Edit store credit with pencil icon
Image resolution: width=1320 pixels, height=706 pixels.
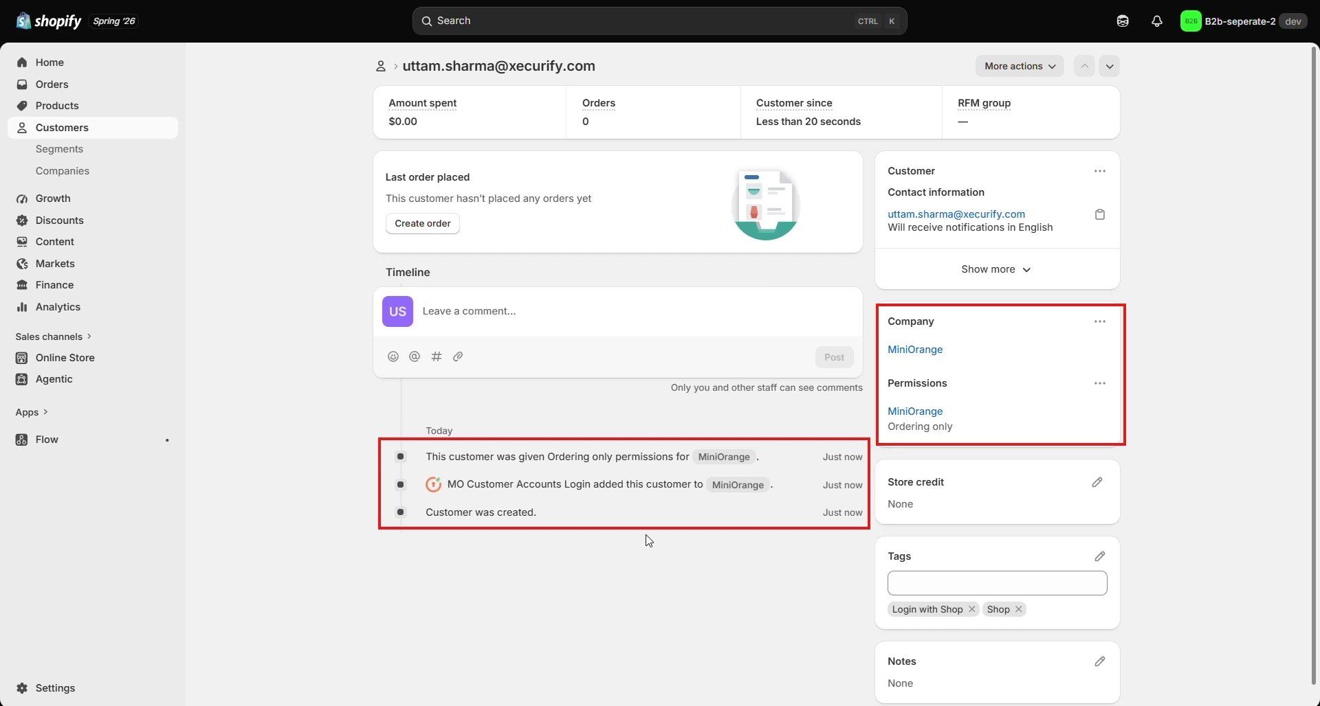pos(1097,482)
